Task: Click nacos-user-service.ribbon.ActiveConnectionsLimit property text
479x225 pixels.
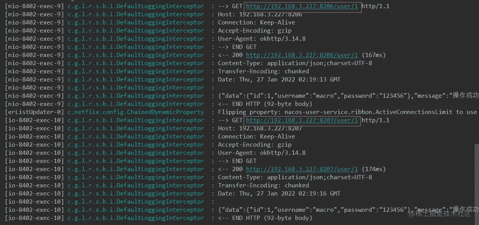Action: tap(369, 112)
